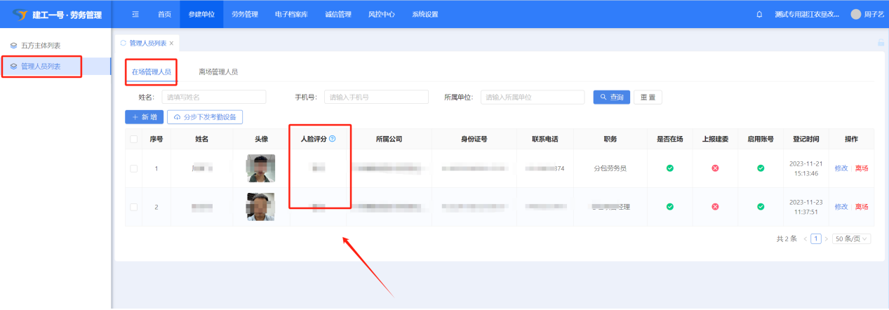This screenshot has width=889, height=310.
Task: Toggle the select-all checkbox in table header
Action: coord(134,139)
